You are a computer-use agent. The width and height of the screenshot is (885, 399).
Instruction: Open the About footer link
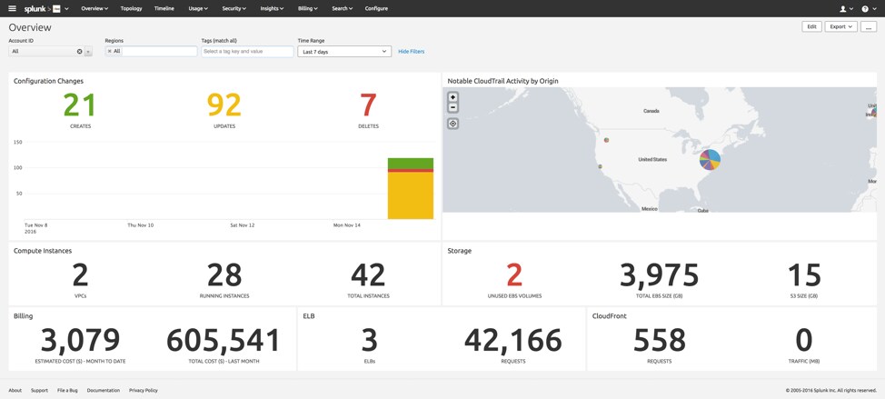[x=15, y=390]
